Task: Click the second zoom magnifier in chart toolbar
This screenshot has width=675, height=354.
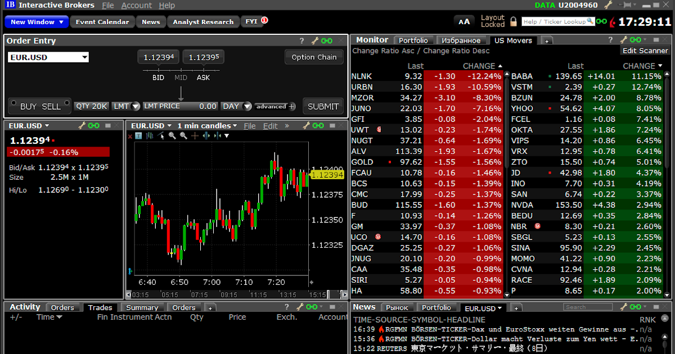Action: coord(183,135)
